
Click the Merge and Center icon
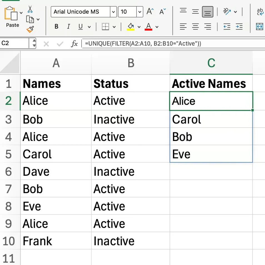(x=259, y=27)
